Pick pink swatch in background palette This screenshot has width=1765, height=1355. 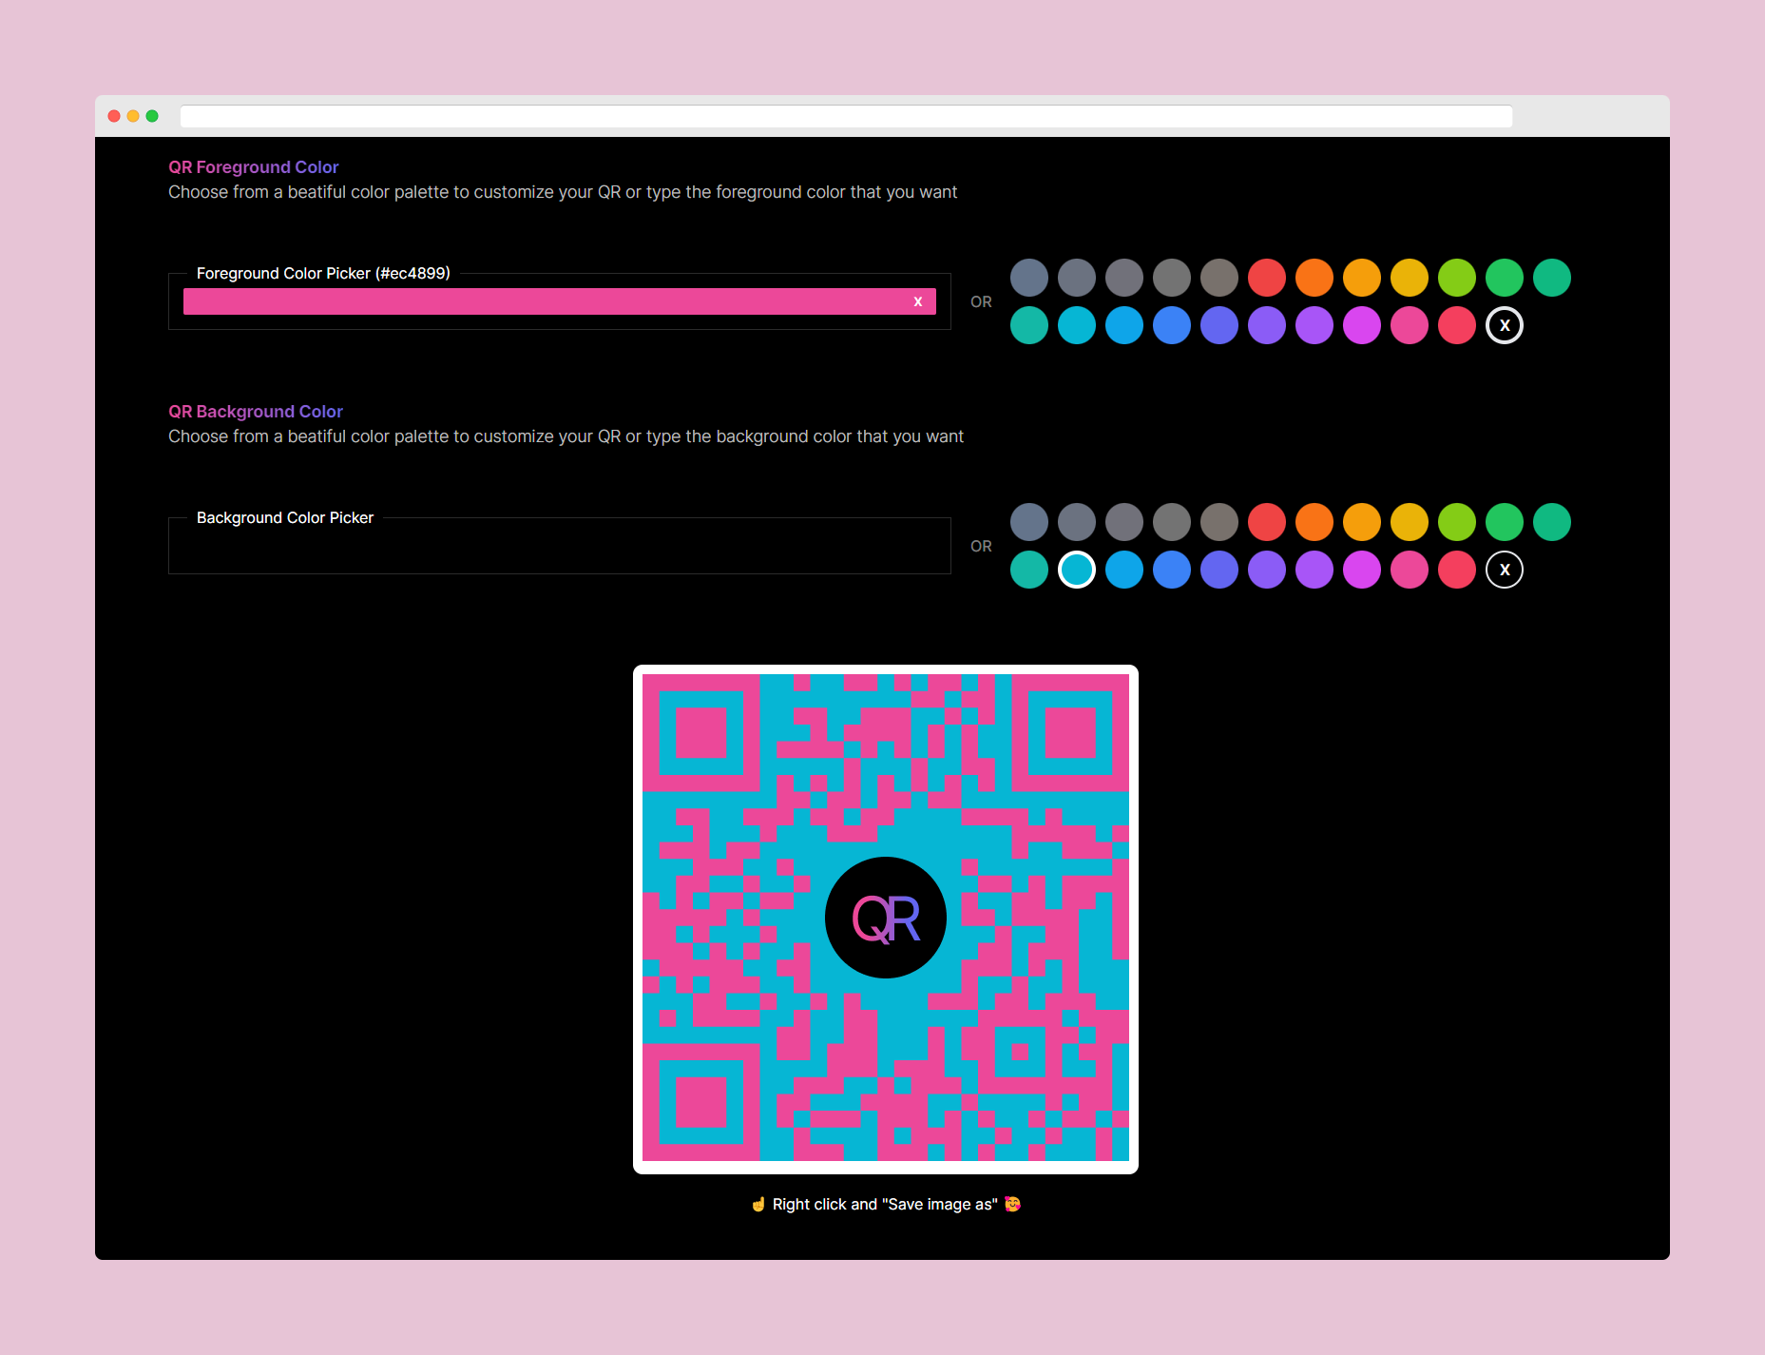1410,570
